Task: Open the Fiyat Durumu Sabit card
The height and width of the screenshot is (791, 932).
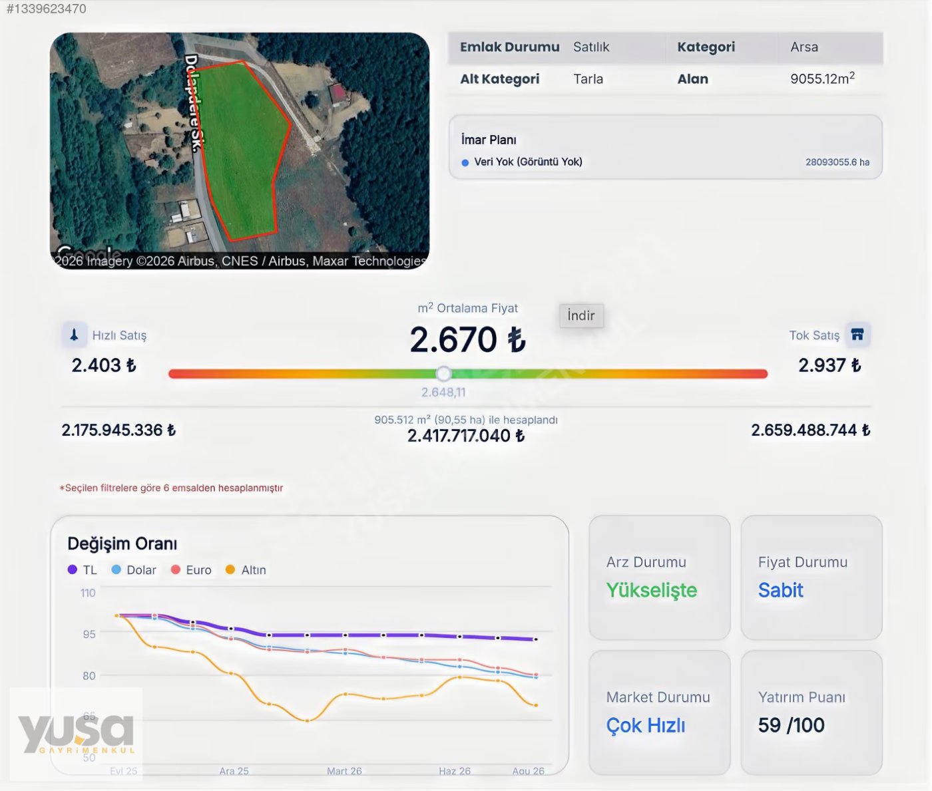Action: tap(812, 577)
